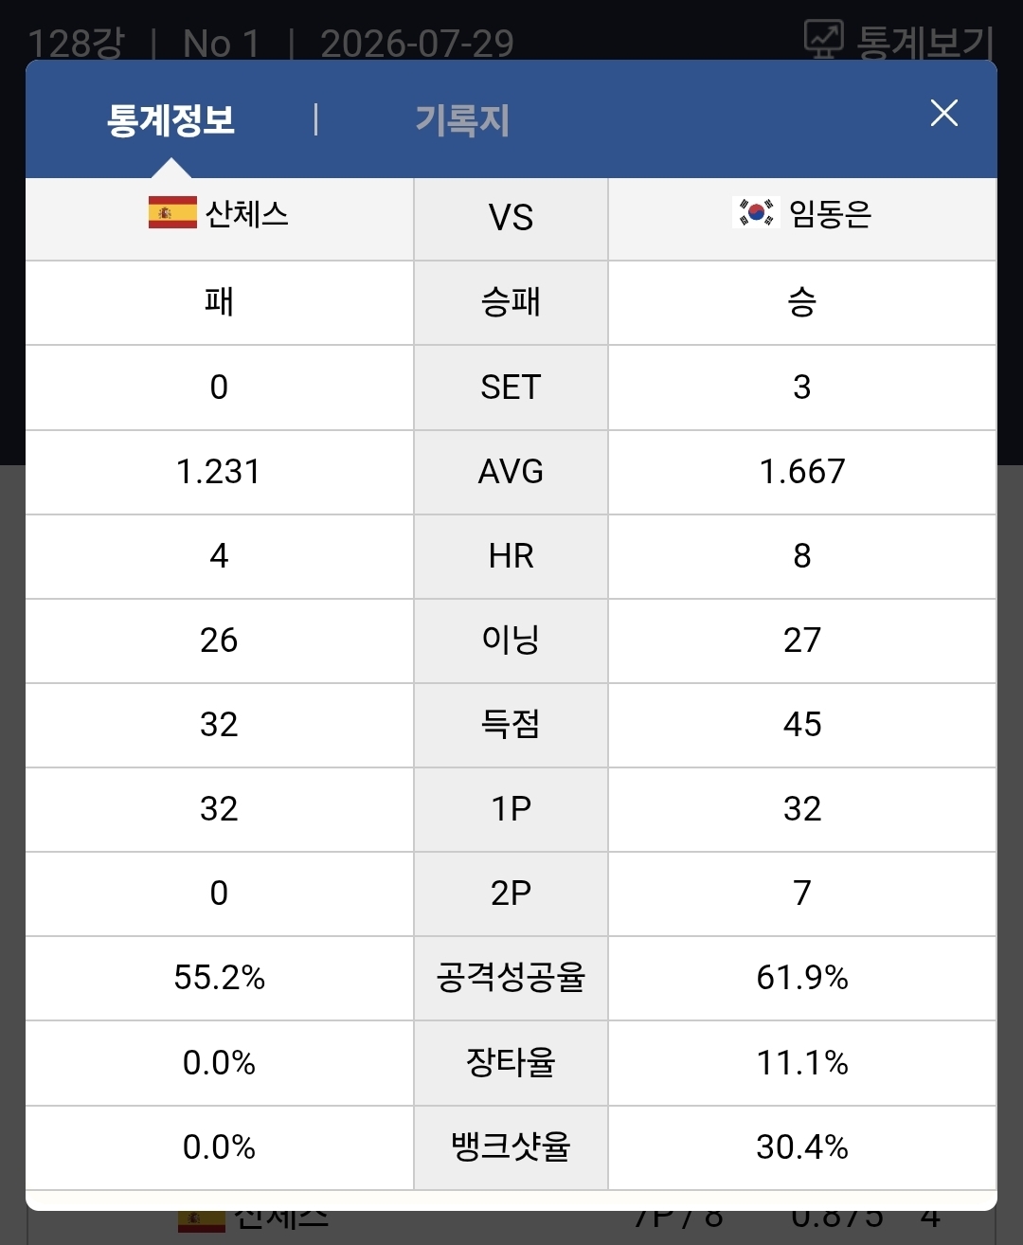Switch to the 기록지 tab
The height and width of the screenshot is (1245, 1023).
tap(462, 120)
